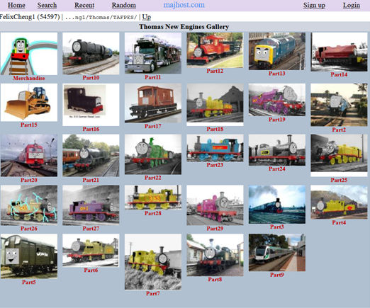Click the Part28 caption link

point(153,213)
